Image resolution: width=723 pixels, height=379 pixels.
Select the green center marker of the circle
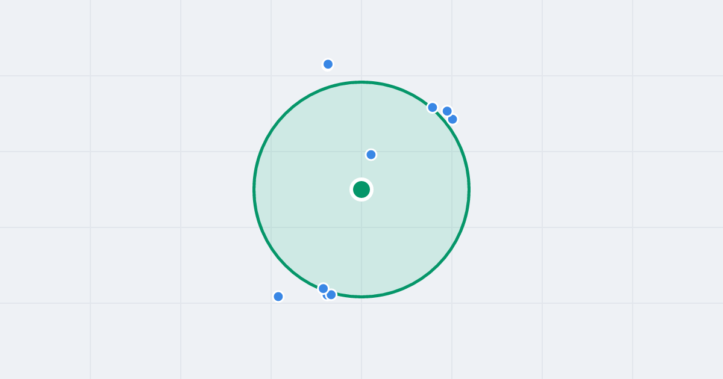click(361, 189)
